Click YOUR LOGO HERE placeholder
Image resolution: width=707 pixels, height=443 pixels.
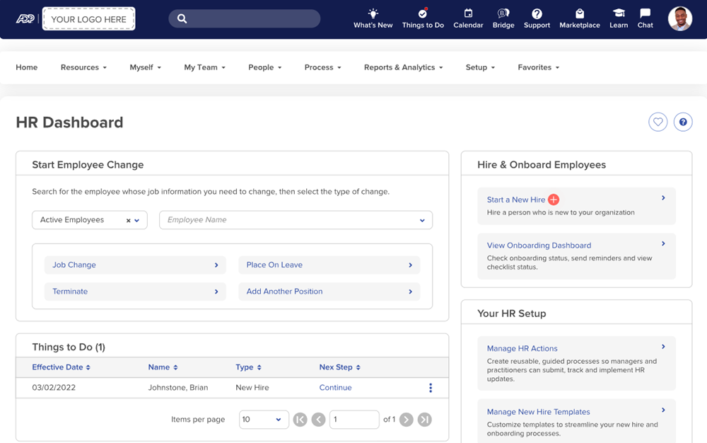(x=88, y=19)
